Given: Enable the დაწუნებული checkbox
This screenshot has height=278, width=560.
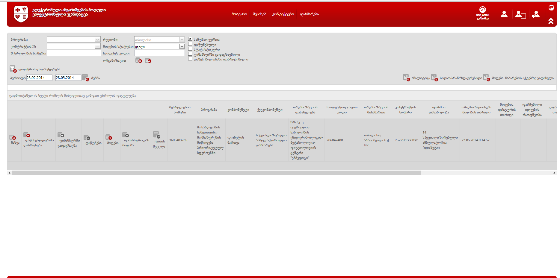Looking at the screenshot, I should point(190,44).
